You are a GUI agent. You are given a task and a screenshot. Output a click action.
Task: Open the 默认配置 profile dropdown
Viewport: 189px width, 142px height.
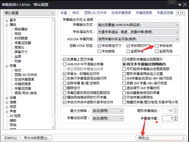click(x=29, y=13)
